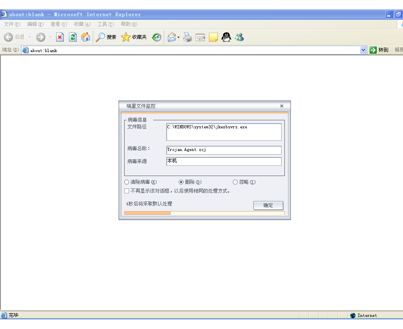Click the Forward arrow icon
Viewport: 403px width, 329px height.
click(41, 37)
